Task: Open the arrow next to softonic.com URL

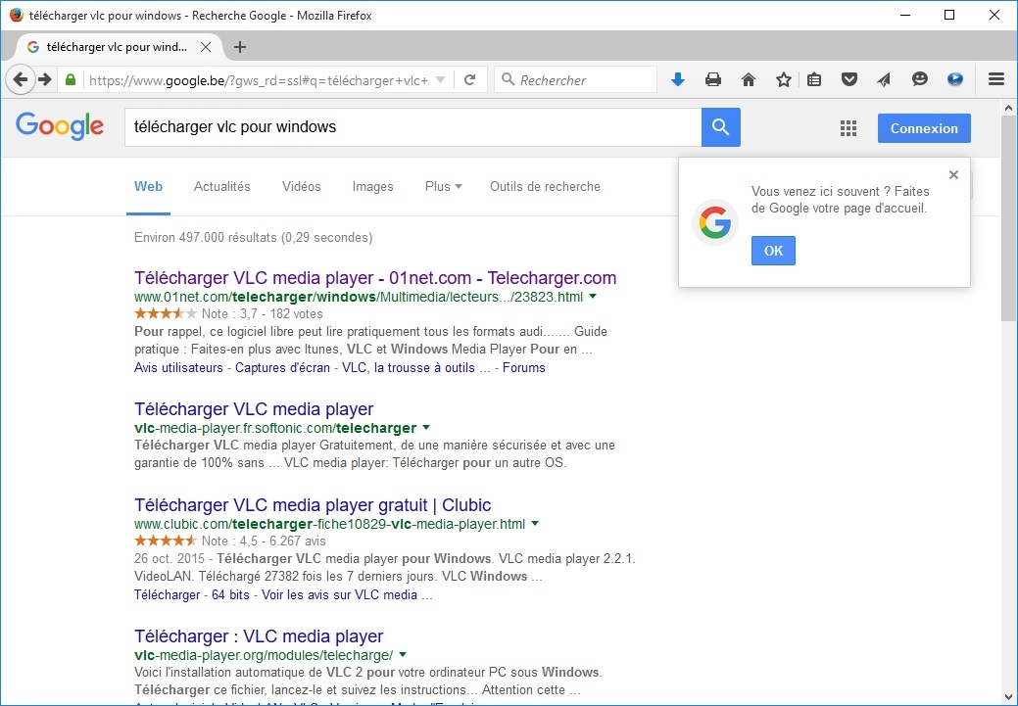Action: coord(426,428)
